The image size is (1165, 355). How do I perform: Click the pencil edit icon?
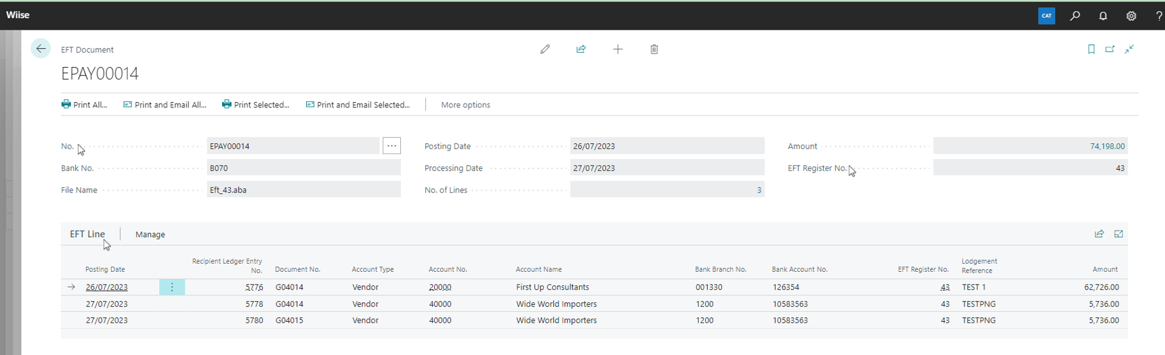coord(545,49)
